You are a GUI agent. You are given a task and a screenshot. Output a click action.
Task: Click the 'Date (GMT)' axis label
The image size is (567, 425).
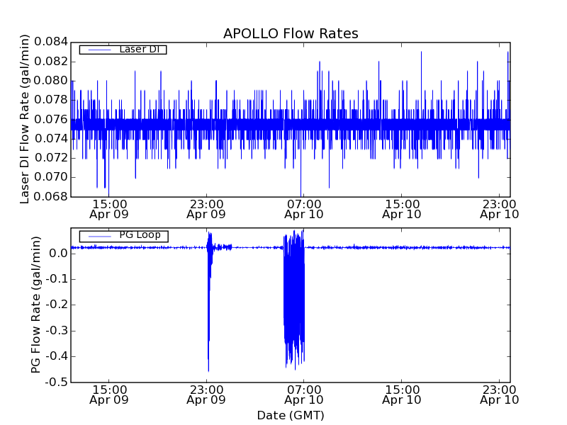tap(291, 415)
